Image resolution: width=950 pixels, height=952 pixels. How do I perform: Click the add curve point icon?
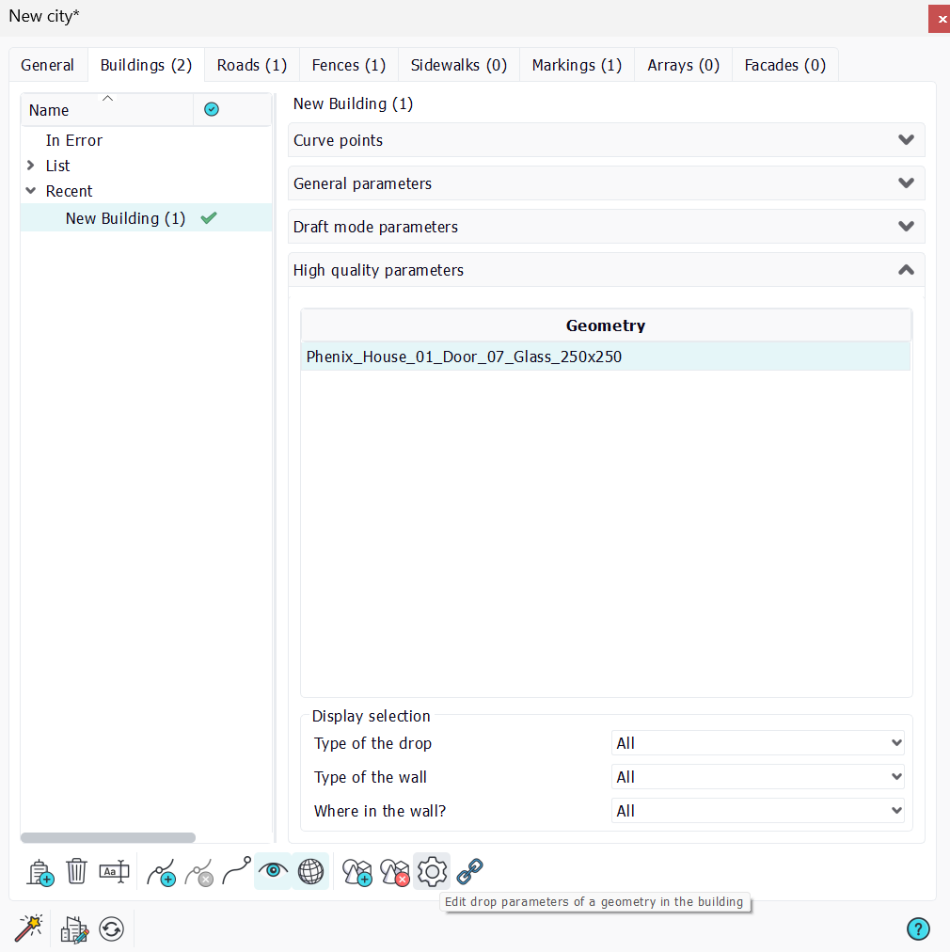pyautogui.click(x=162, y=872)
